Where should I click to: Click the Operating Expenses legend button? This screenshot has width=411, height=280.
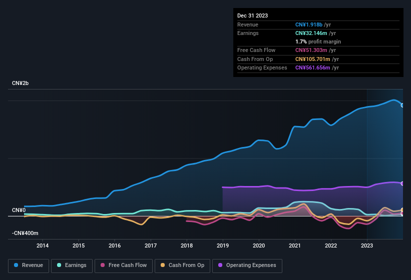247,265
